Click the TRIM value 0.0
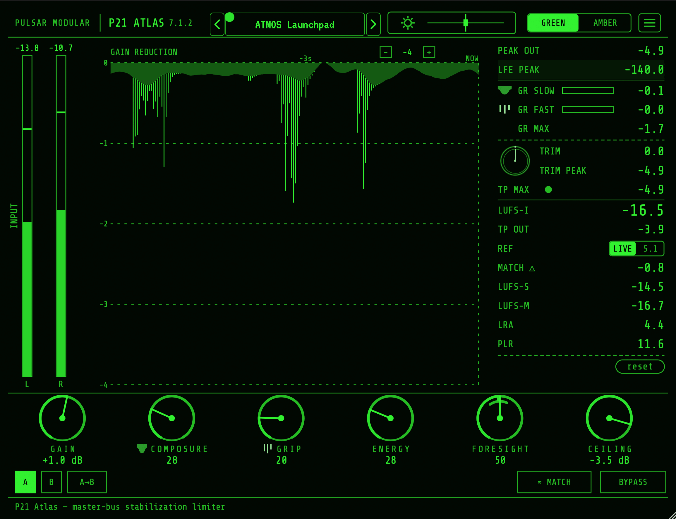676x519 pixels. 654,151
